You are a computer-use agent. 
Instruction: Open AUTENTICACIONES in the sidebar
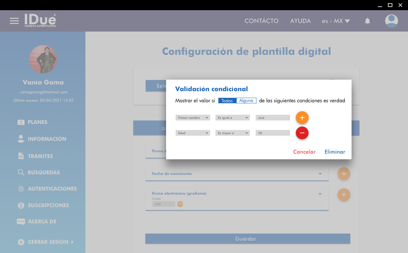click(x=52, y=189)
